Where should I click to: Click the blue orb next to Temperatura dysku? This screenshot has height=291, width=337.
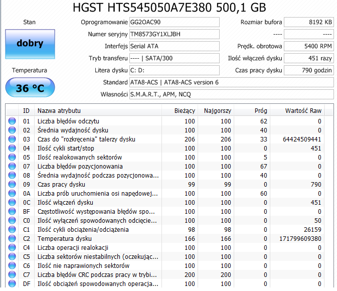point(12,238)
